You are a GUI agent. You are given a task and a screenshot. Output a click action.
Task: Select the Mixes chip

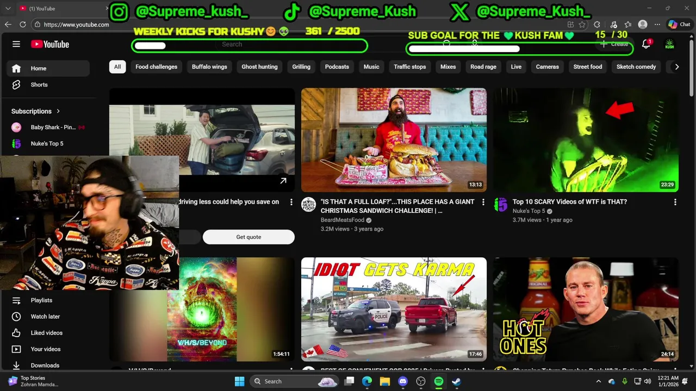tap(448, 67)
